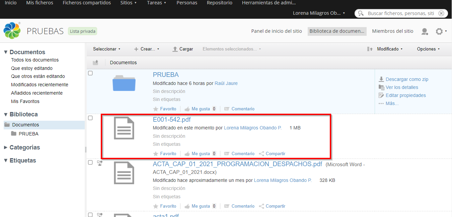Click the ACTA_CAP_01_2021 document thumbnail
This screenshot has height=217, width=452.
pos(124,173)
